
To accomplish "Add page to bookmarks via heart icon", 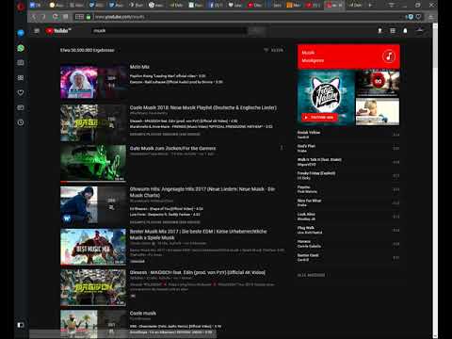I will click(418, 17).
